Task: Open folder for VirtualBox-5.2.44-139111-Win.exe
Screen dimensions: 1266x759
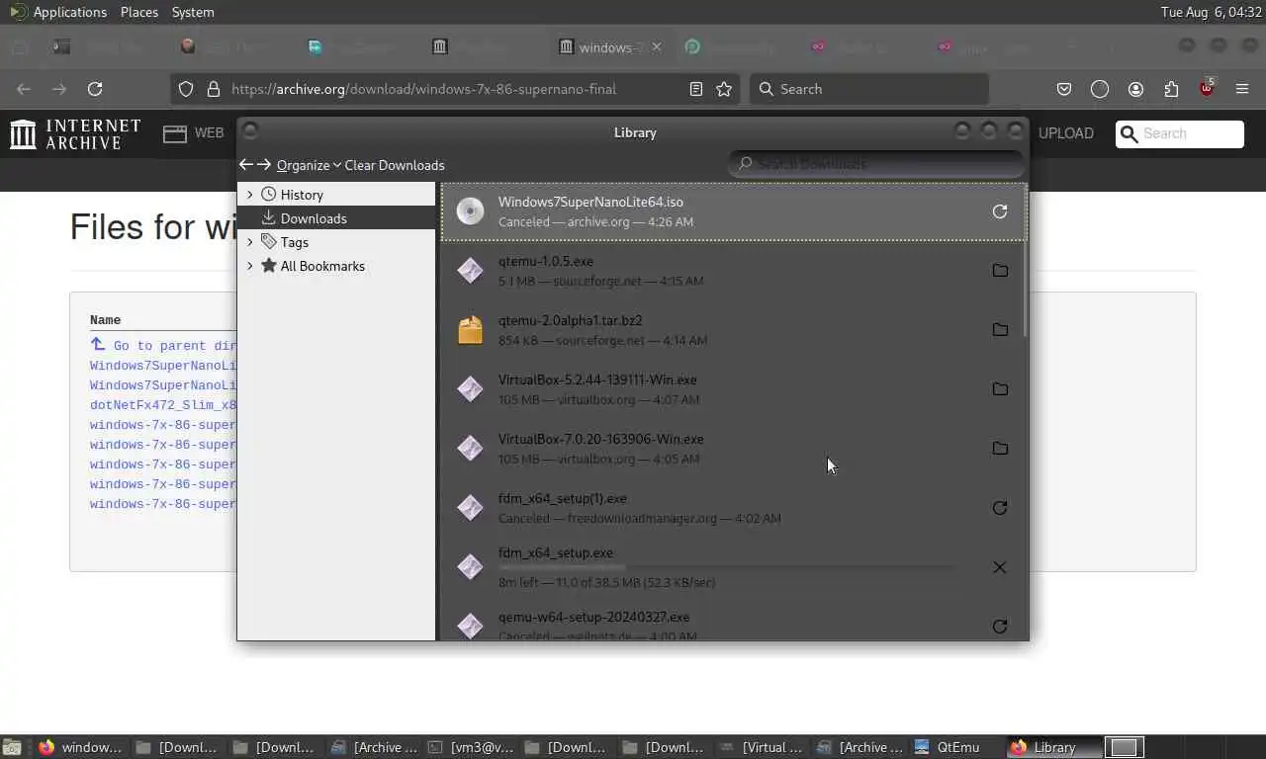Action: point(1000,389)
